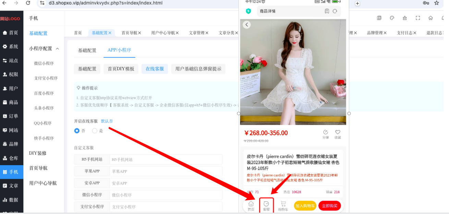Viewport: 449px width, 214px height.
Task: Close the 首页导航 tab
Action: pos(139,33)
